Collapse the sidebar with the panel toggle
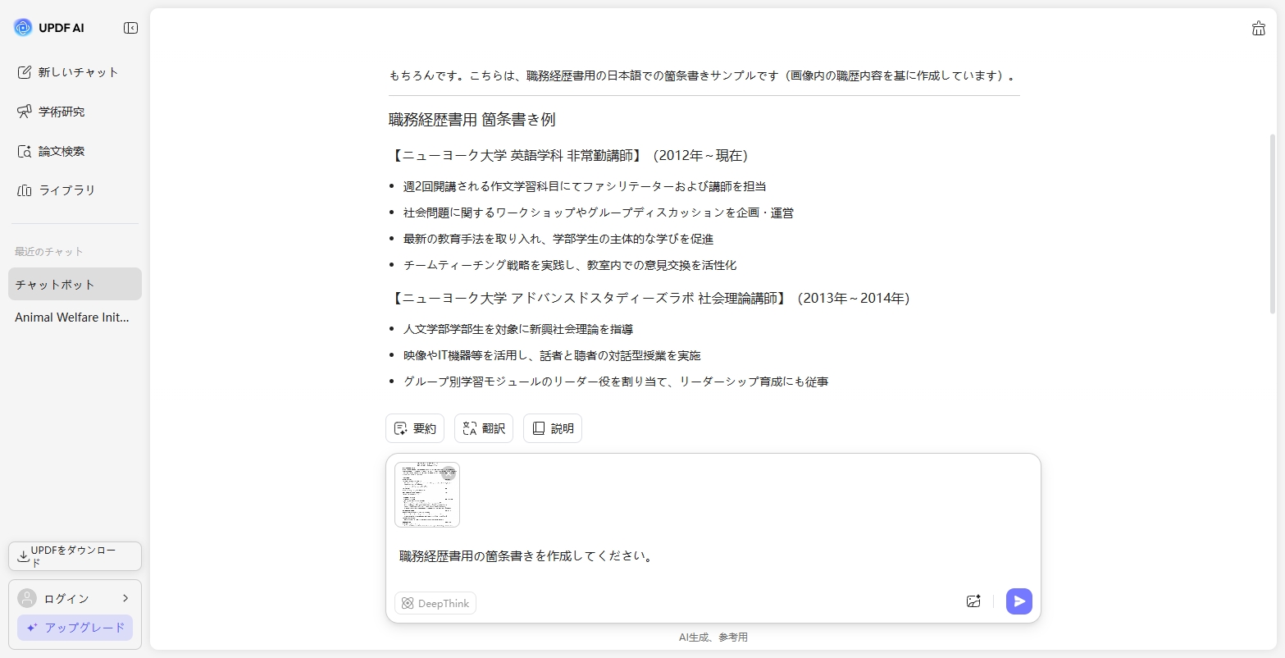This screenshot has width=1285, height=658. 130,27
